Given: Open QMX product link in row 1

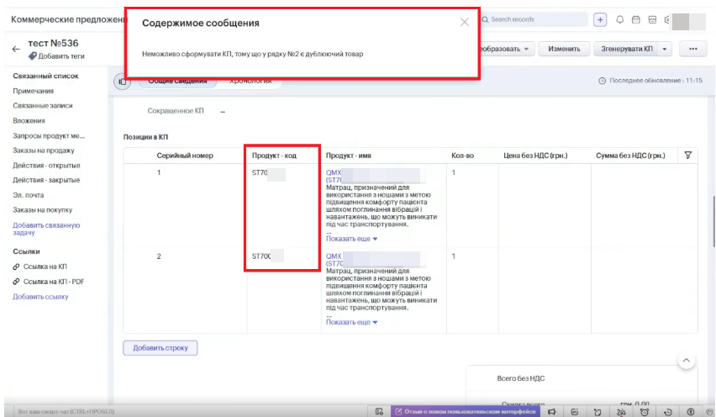Looking at the screenshot, I should click(334, 172).
